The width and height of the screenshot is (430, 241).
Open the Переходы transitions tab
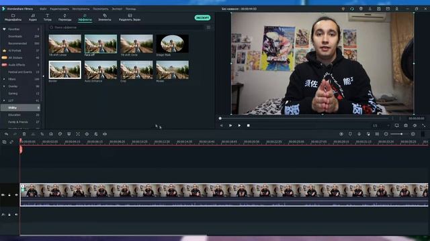(x=64, y=17)
